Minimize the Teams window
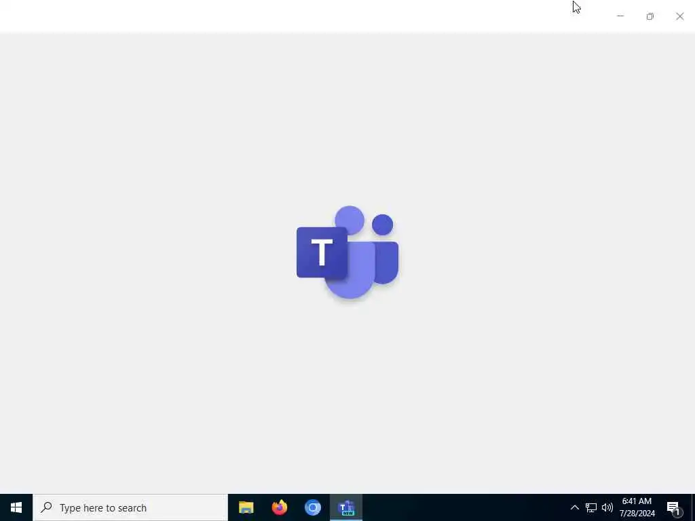The width and height of the screenshot is (695, 521). click(x=620, y=16)
